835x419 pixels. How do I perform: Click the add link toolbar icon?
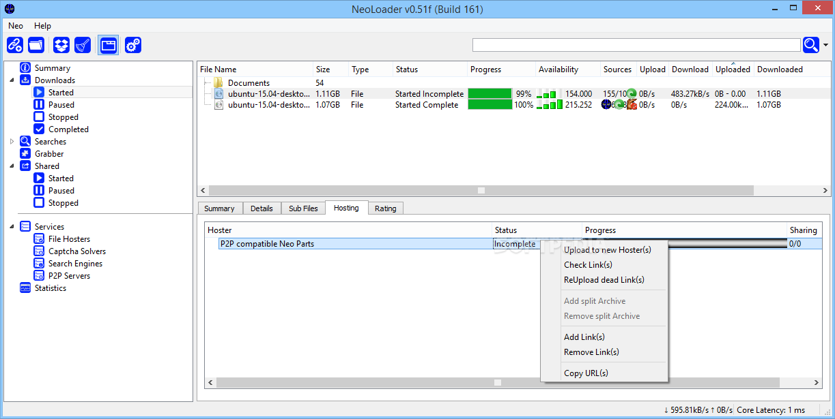click(15, 45)
